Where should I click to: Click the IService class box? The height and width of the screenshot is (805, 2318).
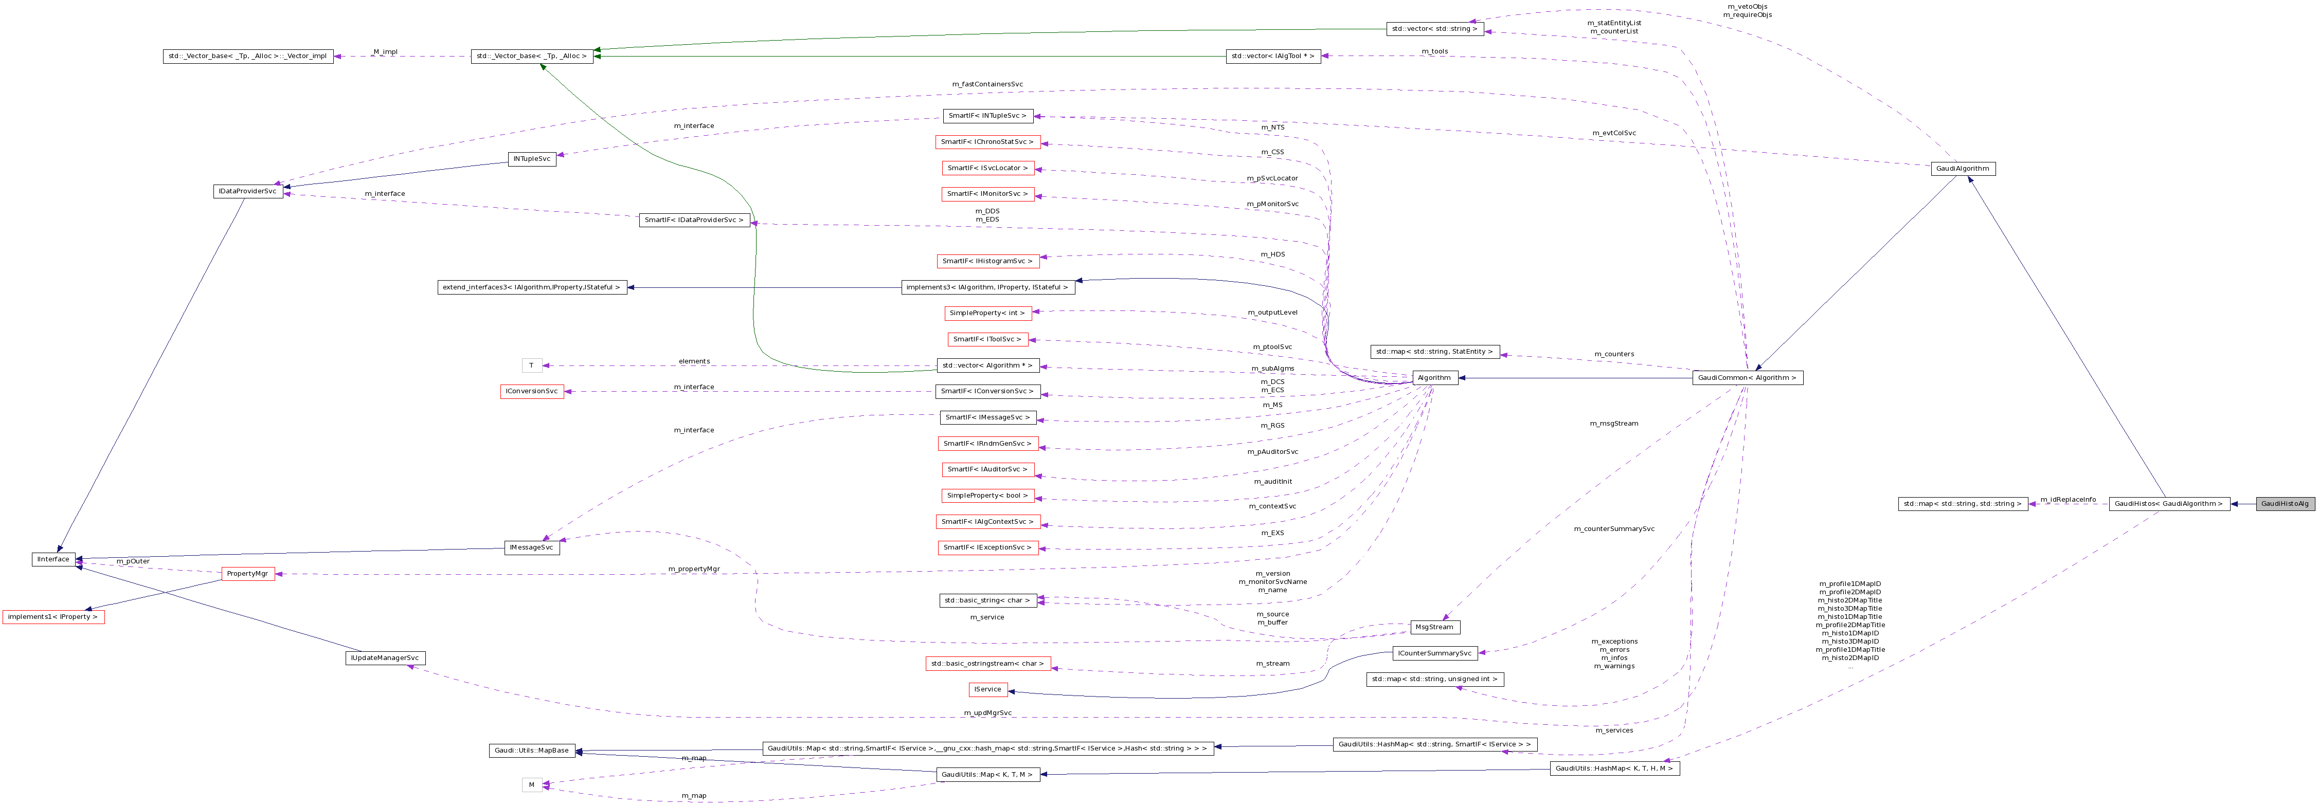[987, 689]
